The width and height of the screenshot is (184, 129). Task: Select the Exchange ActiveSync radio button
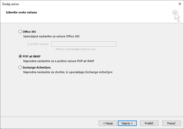[x=20, y=67]
